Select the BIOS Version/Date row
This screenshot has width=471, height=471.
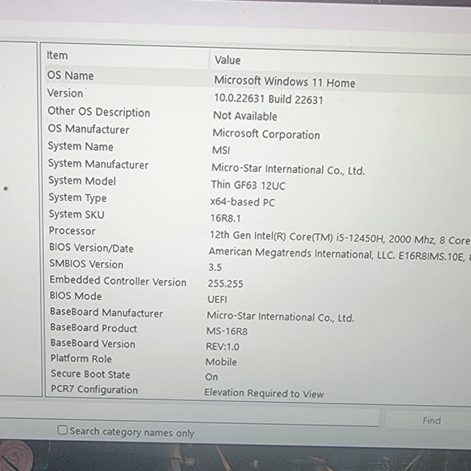tap(91, 248)
